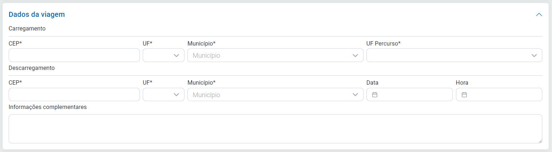
Task: Expand the UF Percurso dropdown
Action: pyautogui.click(x=534, y=56)
